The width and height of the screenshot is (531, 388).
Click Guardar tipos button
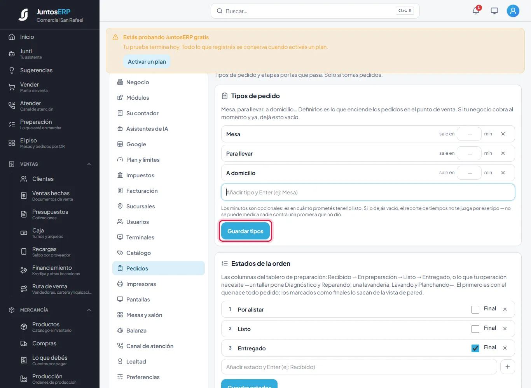pyautogui.click(x=245, y=231)
